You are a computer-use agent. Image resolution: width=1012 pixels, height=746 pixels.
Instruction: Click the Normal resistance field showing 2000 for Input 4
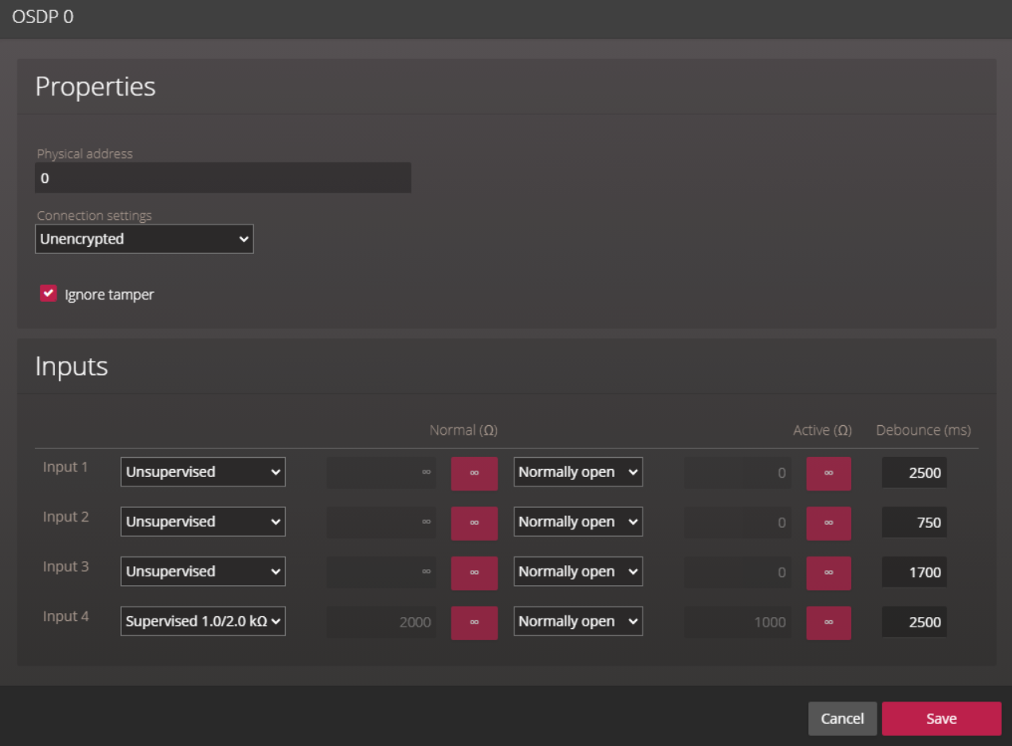381,623
